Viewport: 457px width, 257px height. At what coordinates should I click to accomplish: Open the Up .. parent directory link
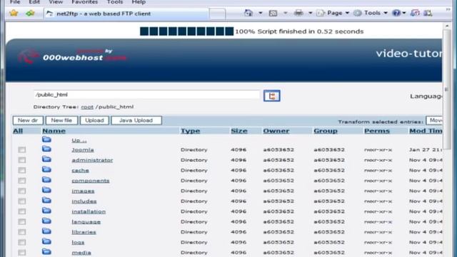point(79,140)
